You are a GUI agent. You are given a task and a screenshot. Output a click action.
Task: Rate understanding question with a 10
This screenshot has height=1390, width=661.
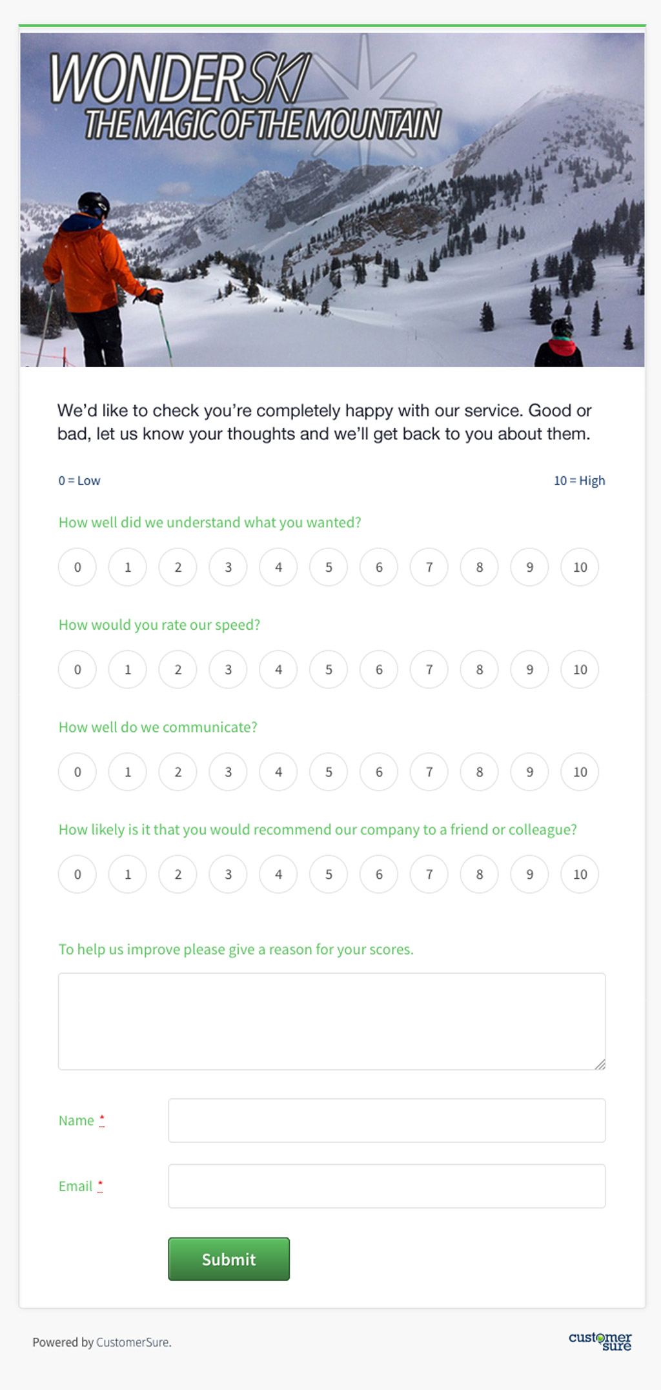[579, 567]
